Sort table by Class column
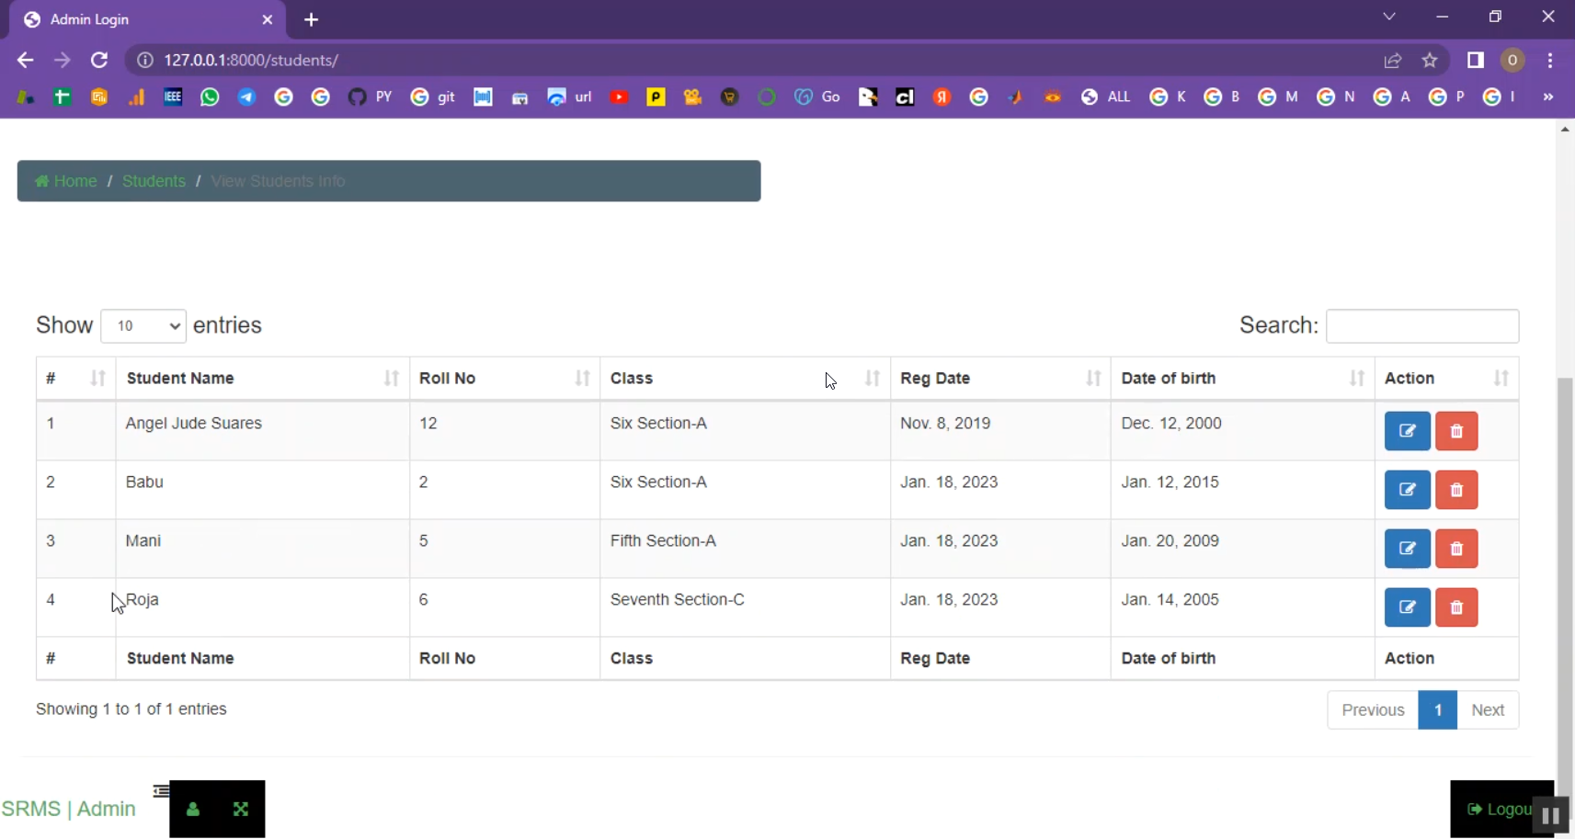 point(745,379)
